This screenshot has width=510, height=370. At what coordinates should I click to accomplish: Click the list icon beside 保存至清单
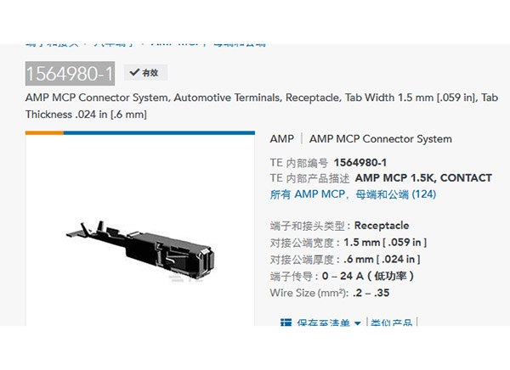tap(286, 322)
